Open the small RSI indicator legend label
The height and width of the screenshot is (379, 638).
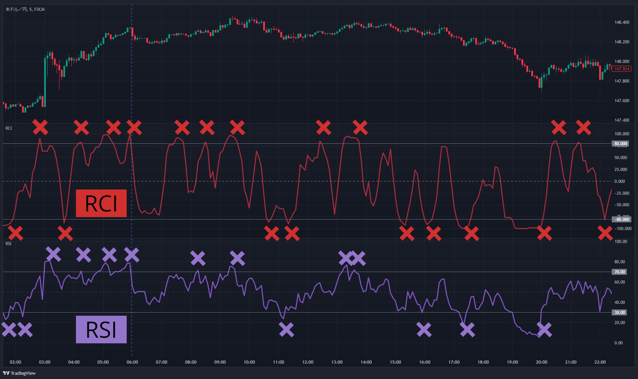[8, 243]
